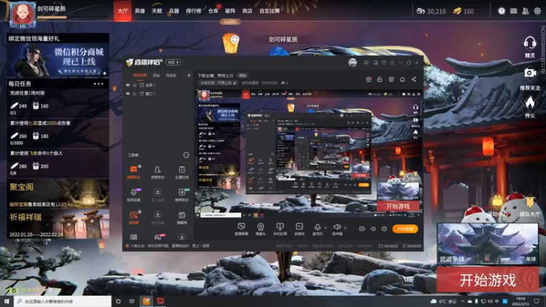The width and height of the screenshot is (546, 307).
Task: Open the 房管助手 tool
Action: tap(158, 173)
